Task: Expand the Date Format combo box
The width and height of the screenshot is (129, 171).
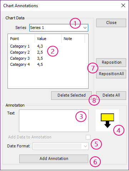Action: tap(85, 146)
